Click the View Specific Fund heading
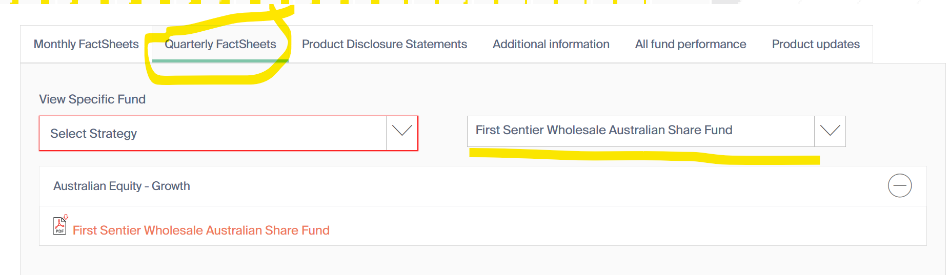Screen dimensions: 949x275 click(92, 99)
